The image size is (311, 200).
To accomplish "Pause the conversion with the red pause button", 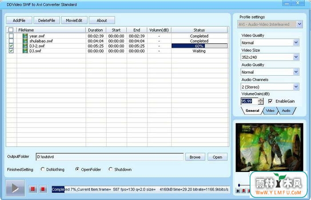I will [x=33, y=189].
